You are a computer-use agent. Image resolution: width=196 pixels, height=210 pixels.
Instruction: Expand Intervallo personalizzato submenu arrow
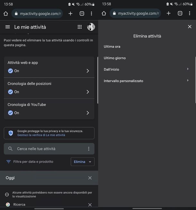(x=188, y=80)
